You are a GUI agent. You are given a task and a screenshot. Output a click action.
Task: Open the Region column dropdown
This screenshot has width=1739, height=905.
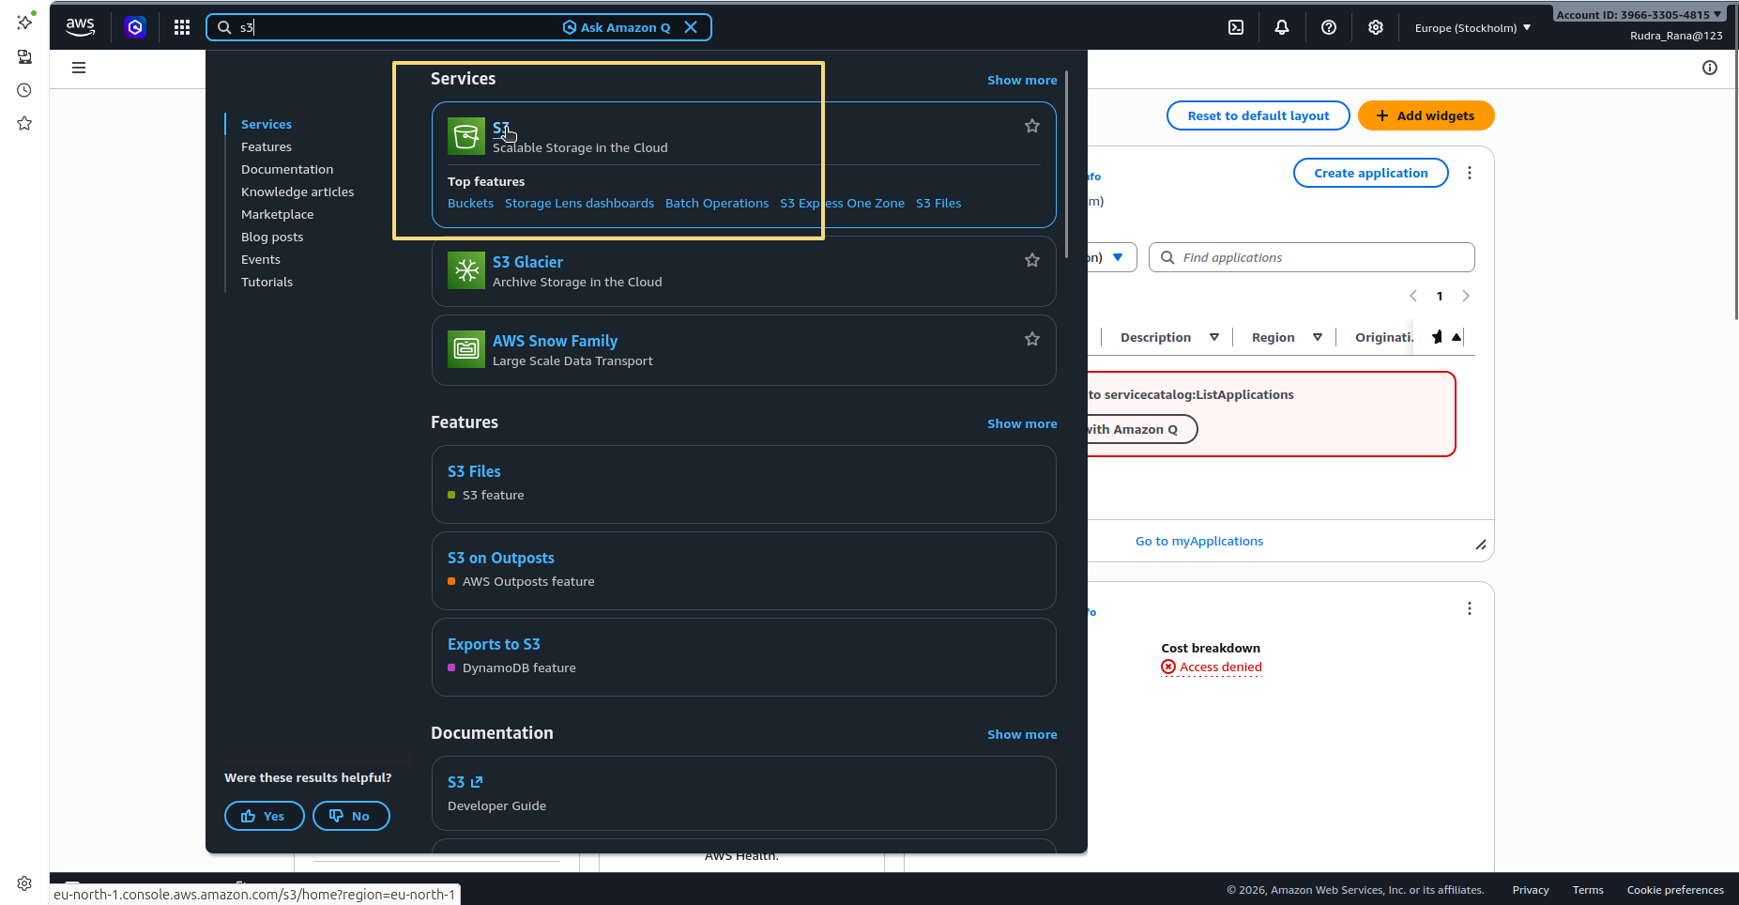click(x=1318, y=337)
